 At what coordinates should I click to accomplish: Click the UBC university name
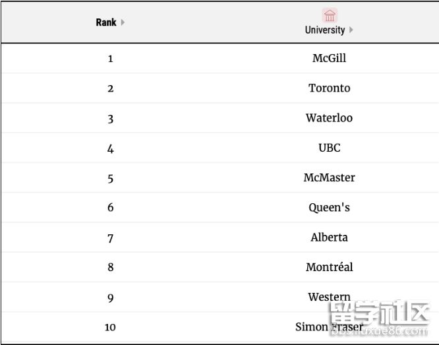[329, 148]
